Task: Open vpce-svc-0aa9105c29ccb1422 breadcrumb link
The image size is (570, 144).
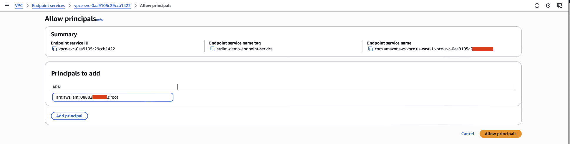Action: tap(102, 6)
